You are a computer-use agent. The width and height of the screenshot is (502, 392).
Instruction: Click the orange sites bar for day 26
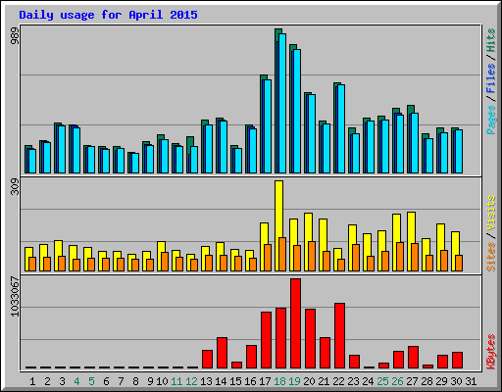click(400, 257)
